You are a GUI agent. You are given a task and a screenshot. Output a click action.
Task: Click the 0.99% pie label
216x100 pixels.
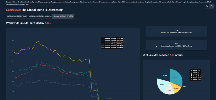tap(184, 87)
